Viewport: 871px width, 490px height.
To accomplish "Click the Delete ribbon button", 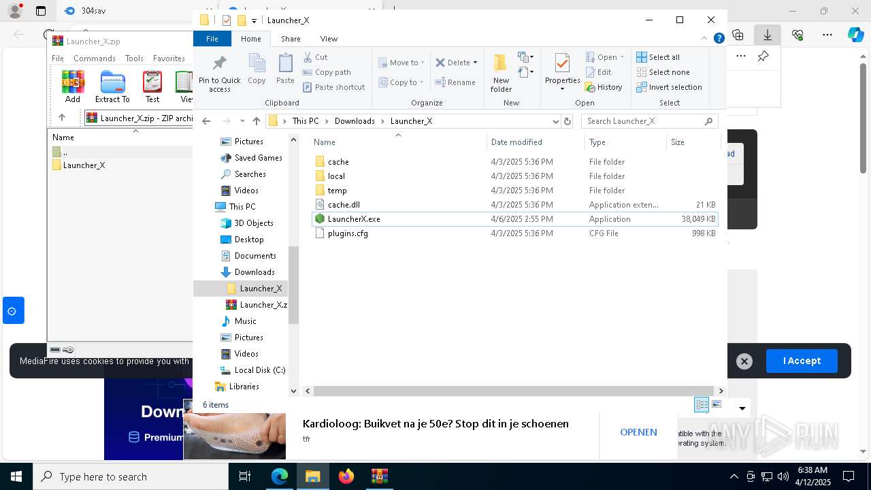I will pyautogui.click(x=453, y=63).
